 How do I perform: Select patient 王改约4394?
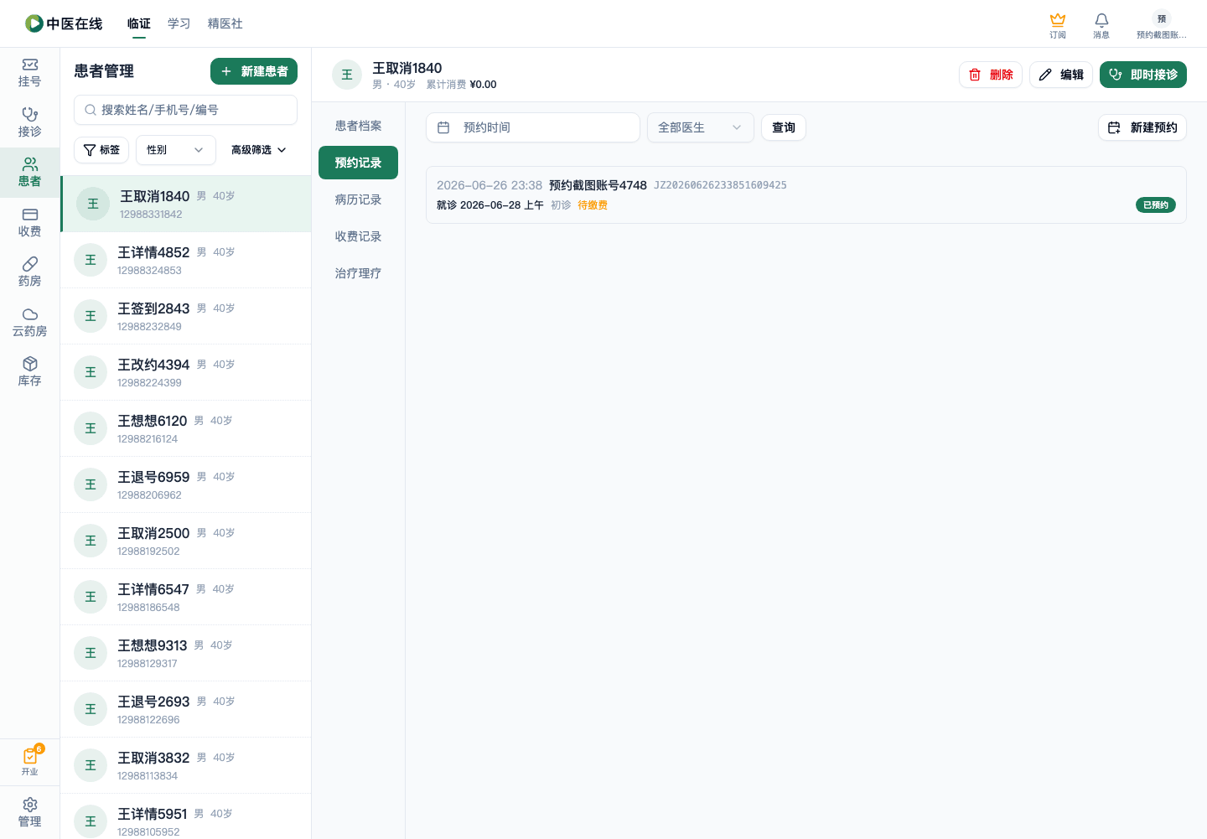[185, 372]
